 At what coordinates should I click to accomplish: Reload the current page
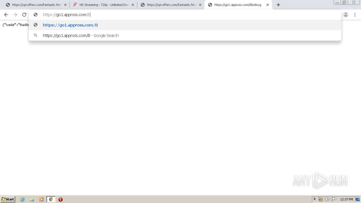(24, 15)
